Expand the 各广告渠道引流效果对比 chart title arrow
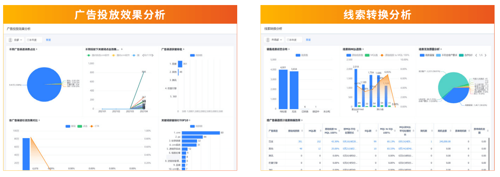 (x=39, y=120)
